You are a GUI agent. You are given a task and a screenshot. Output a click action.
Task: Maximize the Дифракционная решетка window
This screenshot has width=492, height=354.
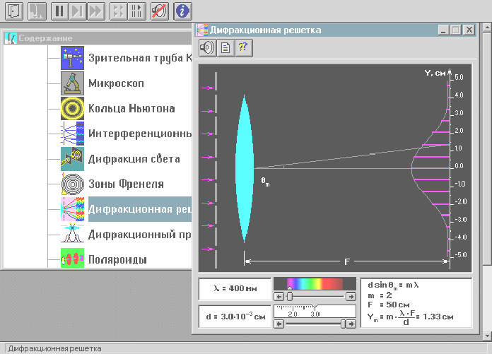click(x=456, y=30)
